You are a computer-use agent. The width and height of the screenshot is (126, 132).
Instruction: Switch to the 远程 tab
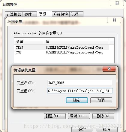coord(76,14)
